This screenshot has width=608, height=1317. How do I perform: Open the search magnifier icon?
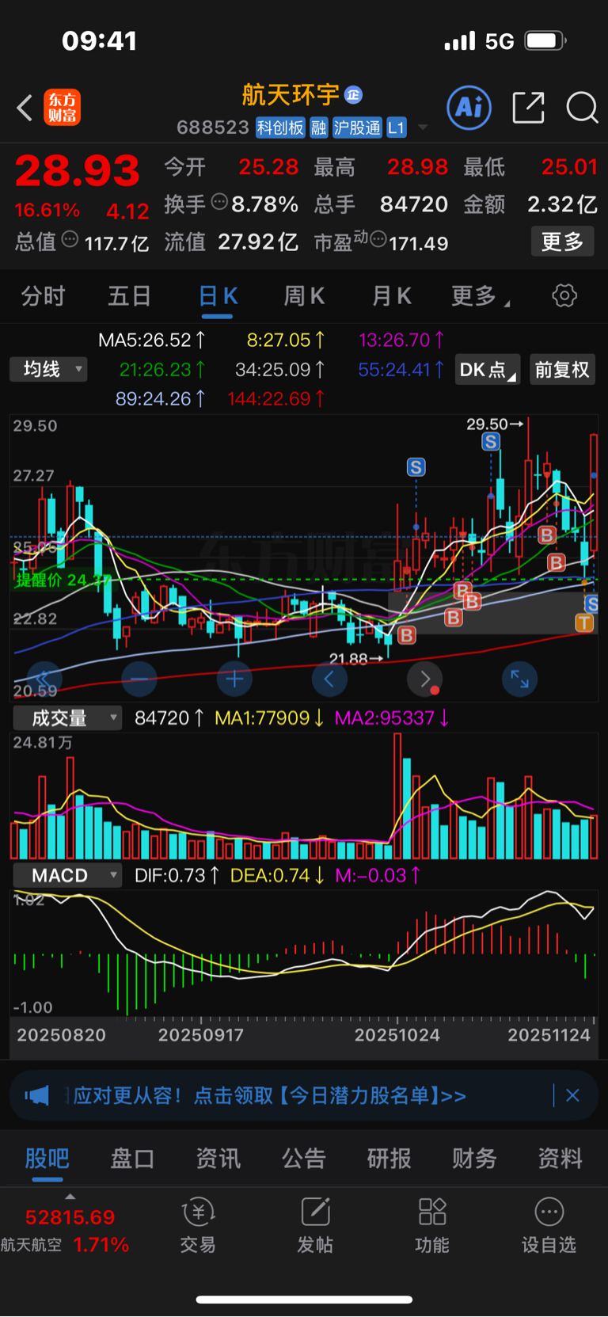pyautogui.click(x=582, y=108)
